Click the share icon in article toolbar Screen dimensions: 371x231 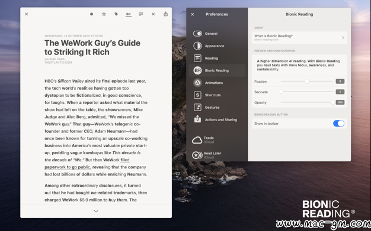click(165, 14)
